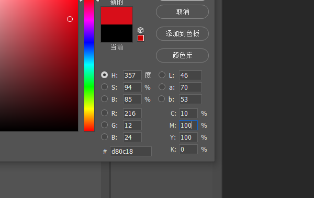Open the 颜色库 color libraries button

pyautogui.click(x=182, y=55)
